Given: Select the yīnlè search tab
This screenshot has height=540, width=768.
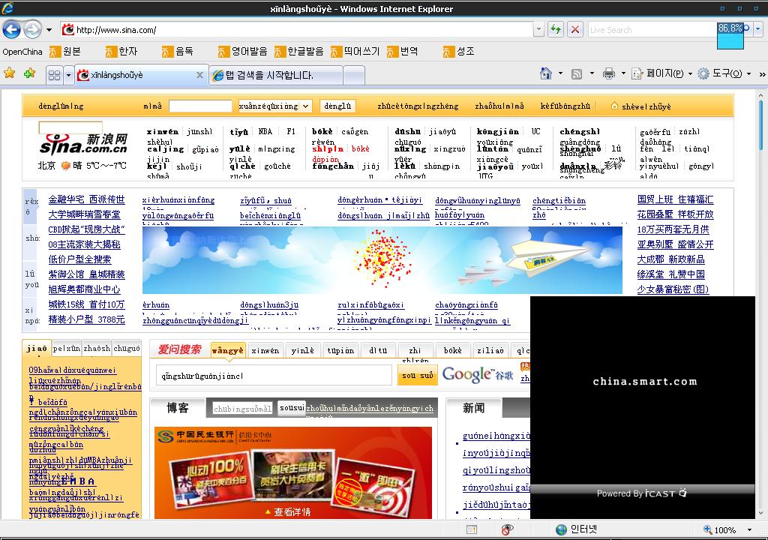Looking at the screenshot, I should point(303,350).
